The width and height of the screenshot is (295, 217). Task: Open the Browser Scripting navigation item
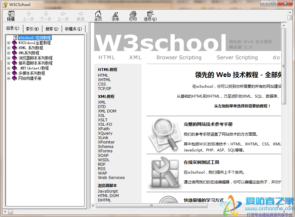click(x=179, y=58)
